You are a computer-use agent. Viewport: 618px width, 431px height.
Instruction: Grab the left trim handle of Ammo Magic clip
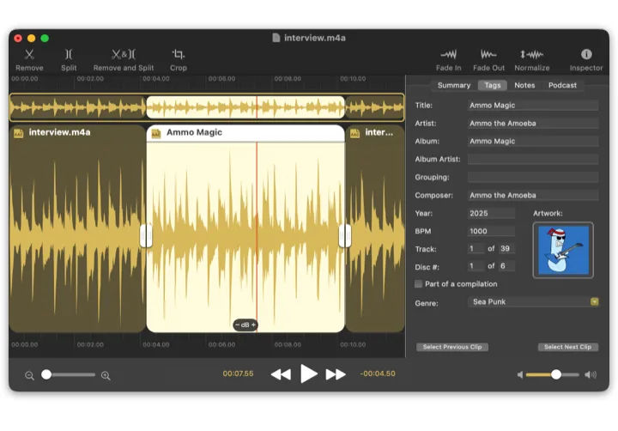click(146, 236)
